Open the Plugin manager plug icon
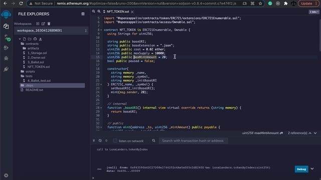This screenshot has height=180, width=321. (6, 69)
